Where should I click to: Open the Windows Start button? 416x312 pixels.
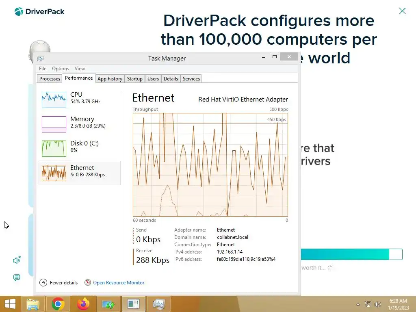10,304
